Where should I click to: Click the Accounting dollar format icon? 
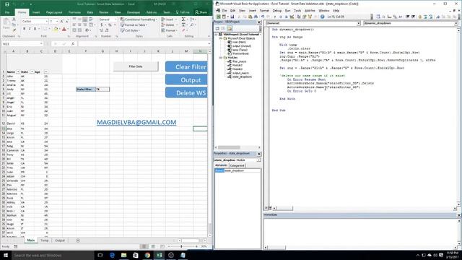pos(102,25)
